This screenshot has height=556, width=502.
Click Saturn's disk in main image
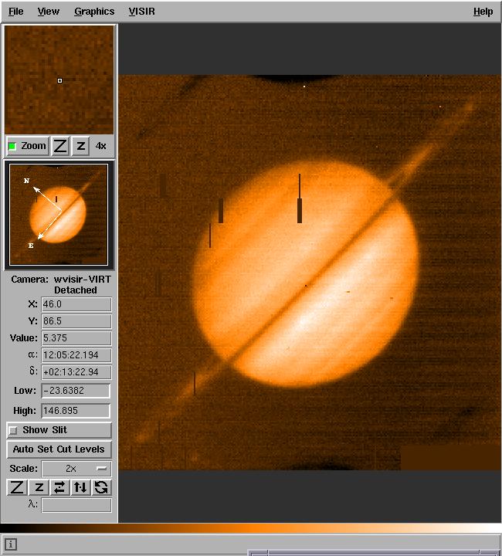tap(305, 273)
